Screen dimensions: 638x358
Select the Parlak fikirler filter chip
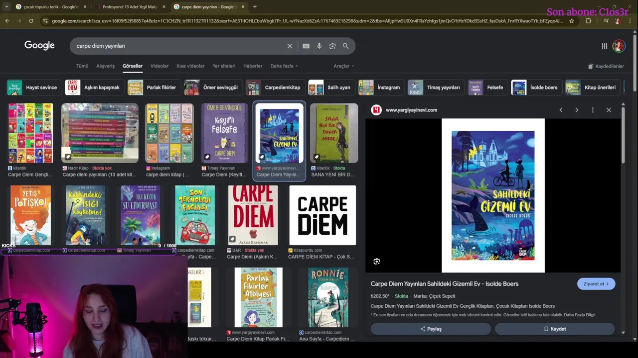coord(154,88)
